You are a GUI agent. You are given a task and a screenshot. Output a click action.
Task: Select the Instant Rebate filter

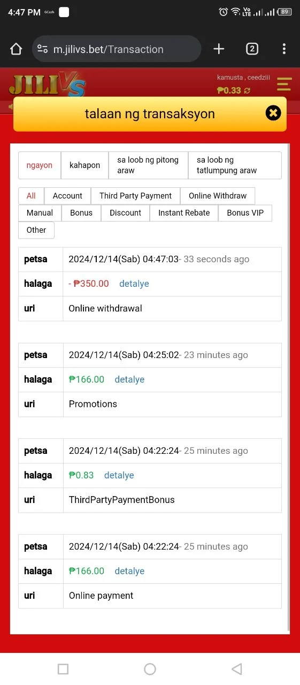pos(184,213)
